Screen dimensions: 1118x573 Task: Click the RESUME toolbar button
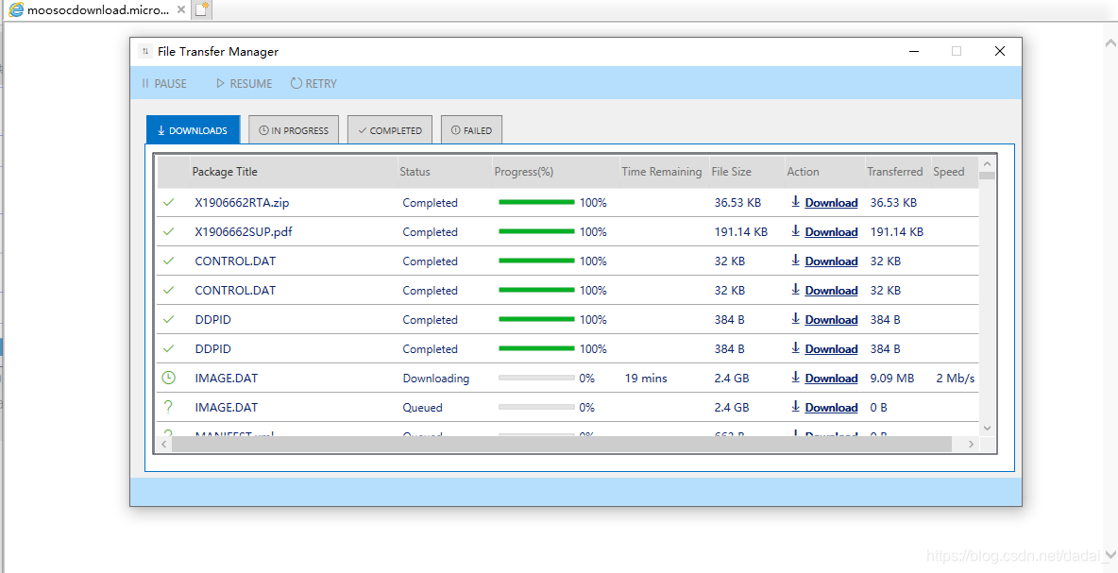[x=245, y=83]
